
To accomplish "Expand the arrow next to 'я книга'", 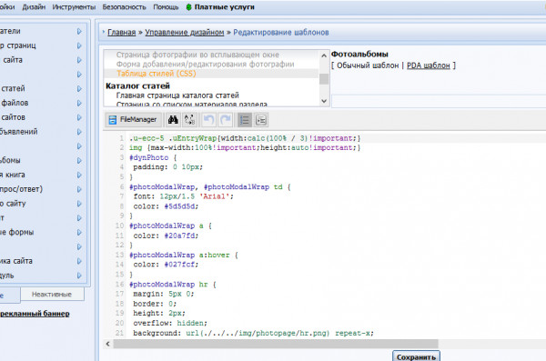I will click(79, 175).
